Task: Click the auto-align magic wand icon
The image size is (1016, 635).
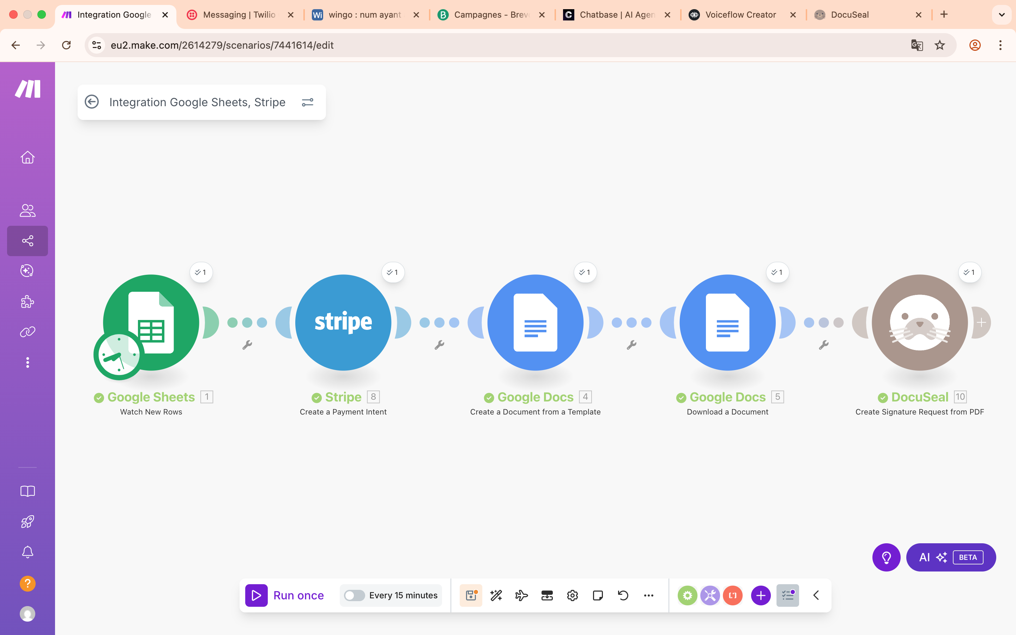Action: point(496,595)
